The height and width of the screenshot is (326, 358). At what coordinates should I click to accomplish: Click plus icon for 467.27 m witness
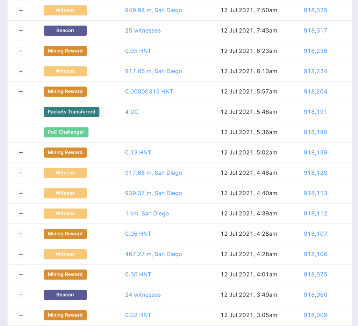click(x=21, y=254)
